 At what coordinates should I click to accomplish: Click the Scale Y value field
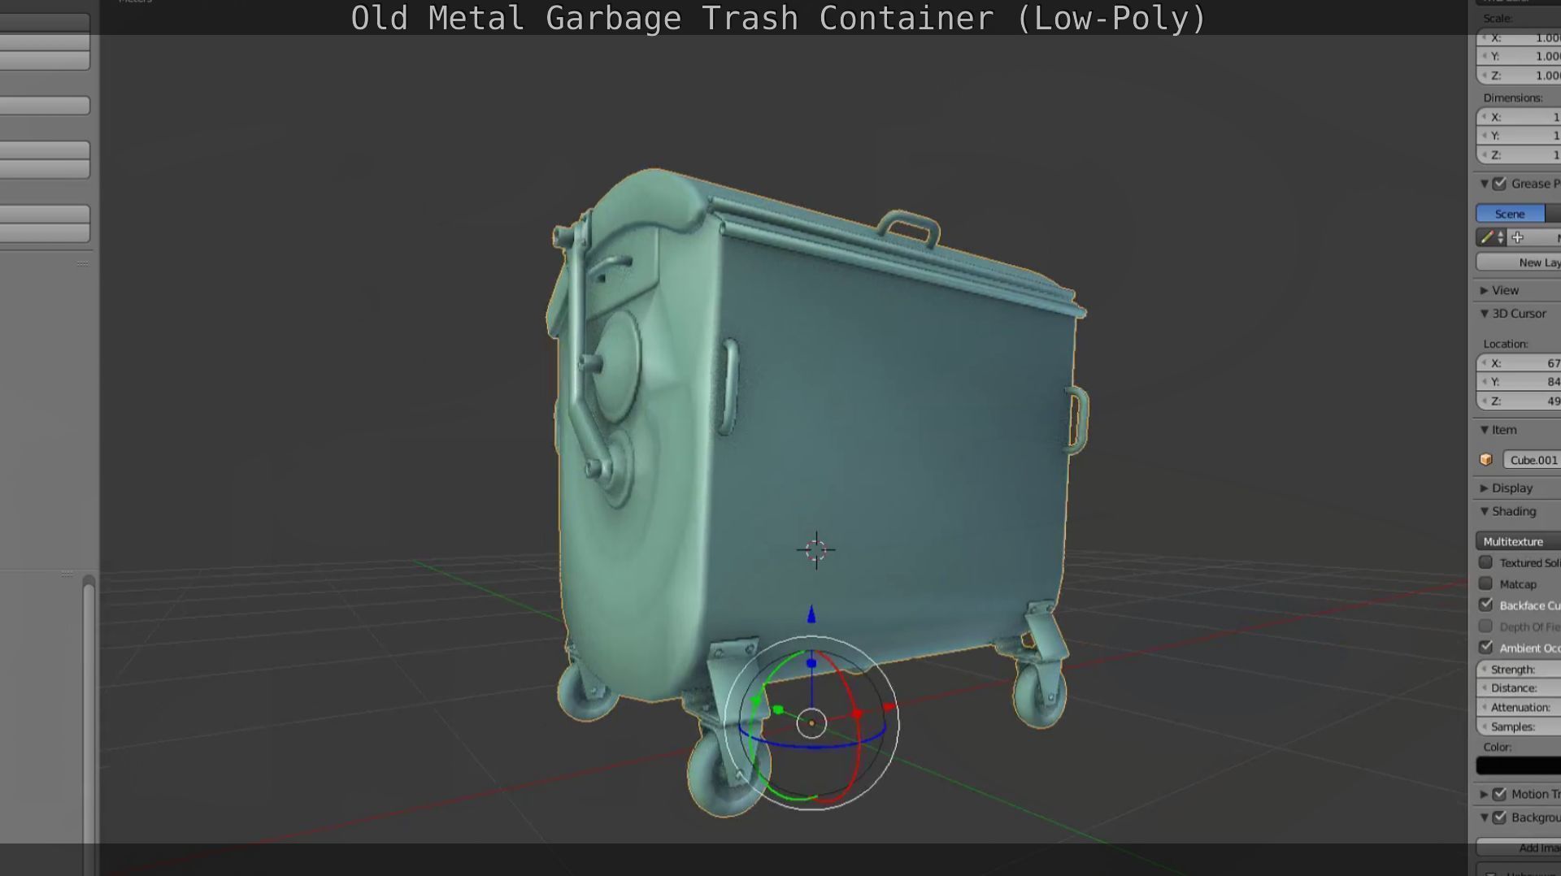pyautogui.click(x=1518, y=56)
